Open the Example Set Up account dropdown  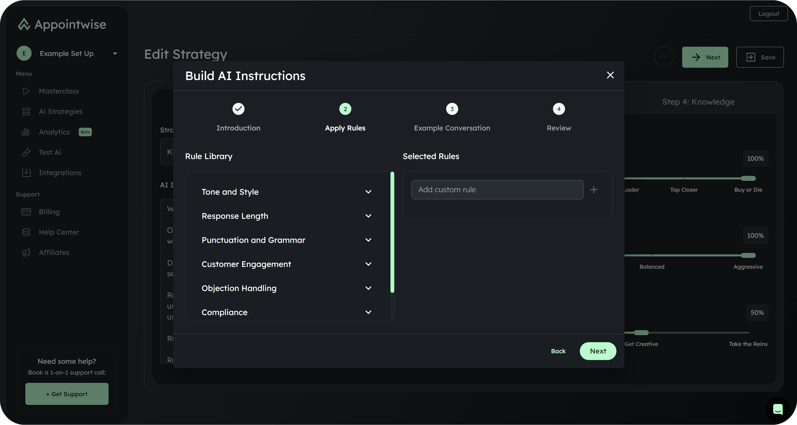point(115,53)
